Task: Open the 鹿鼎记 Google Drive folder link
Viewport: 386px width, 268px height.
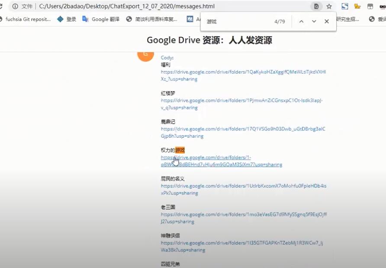Action: (x=243, y=132)
